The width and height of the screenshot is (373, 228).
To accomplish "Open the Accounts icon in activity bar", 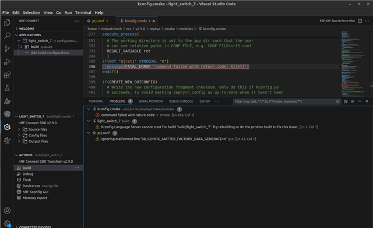I will [x=7, y=211].
